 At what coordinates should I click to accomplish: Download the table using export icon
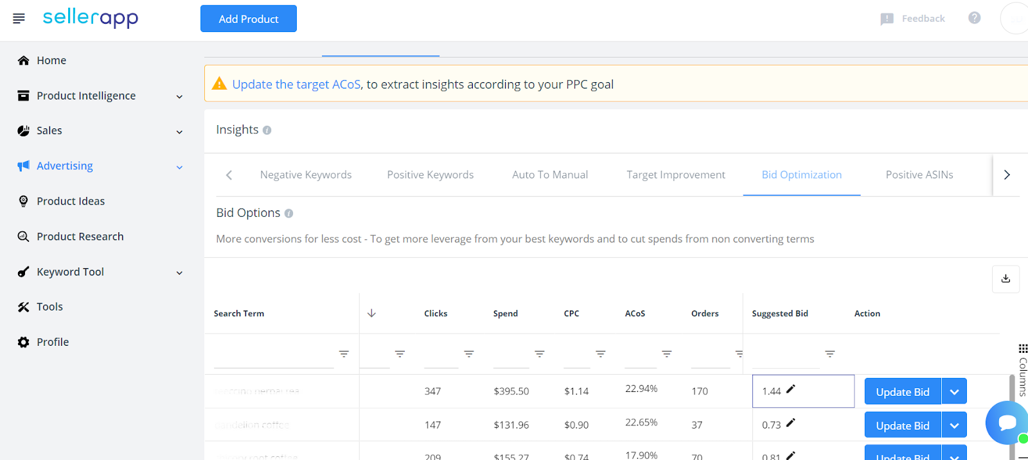point(1006,279)
